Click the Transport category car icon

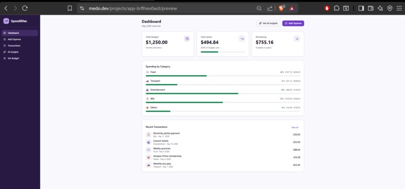[x=148, y=81]
